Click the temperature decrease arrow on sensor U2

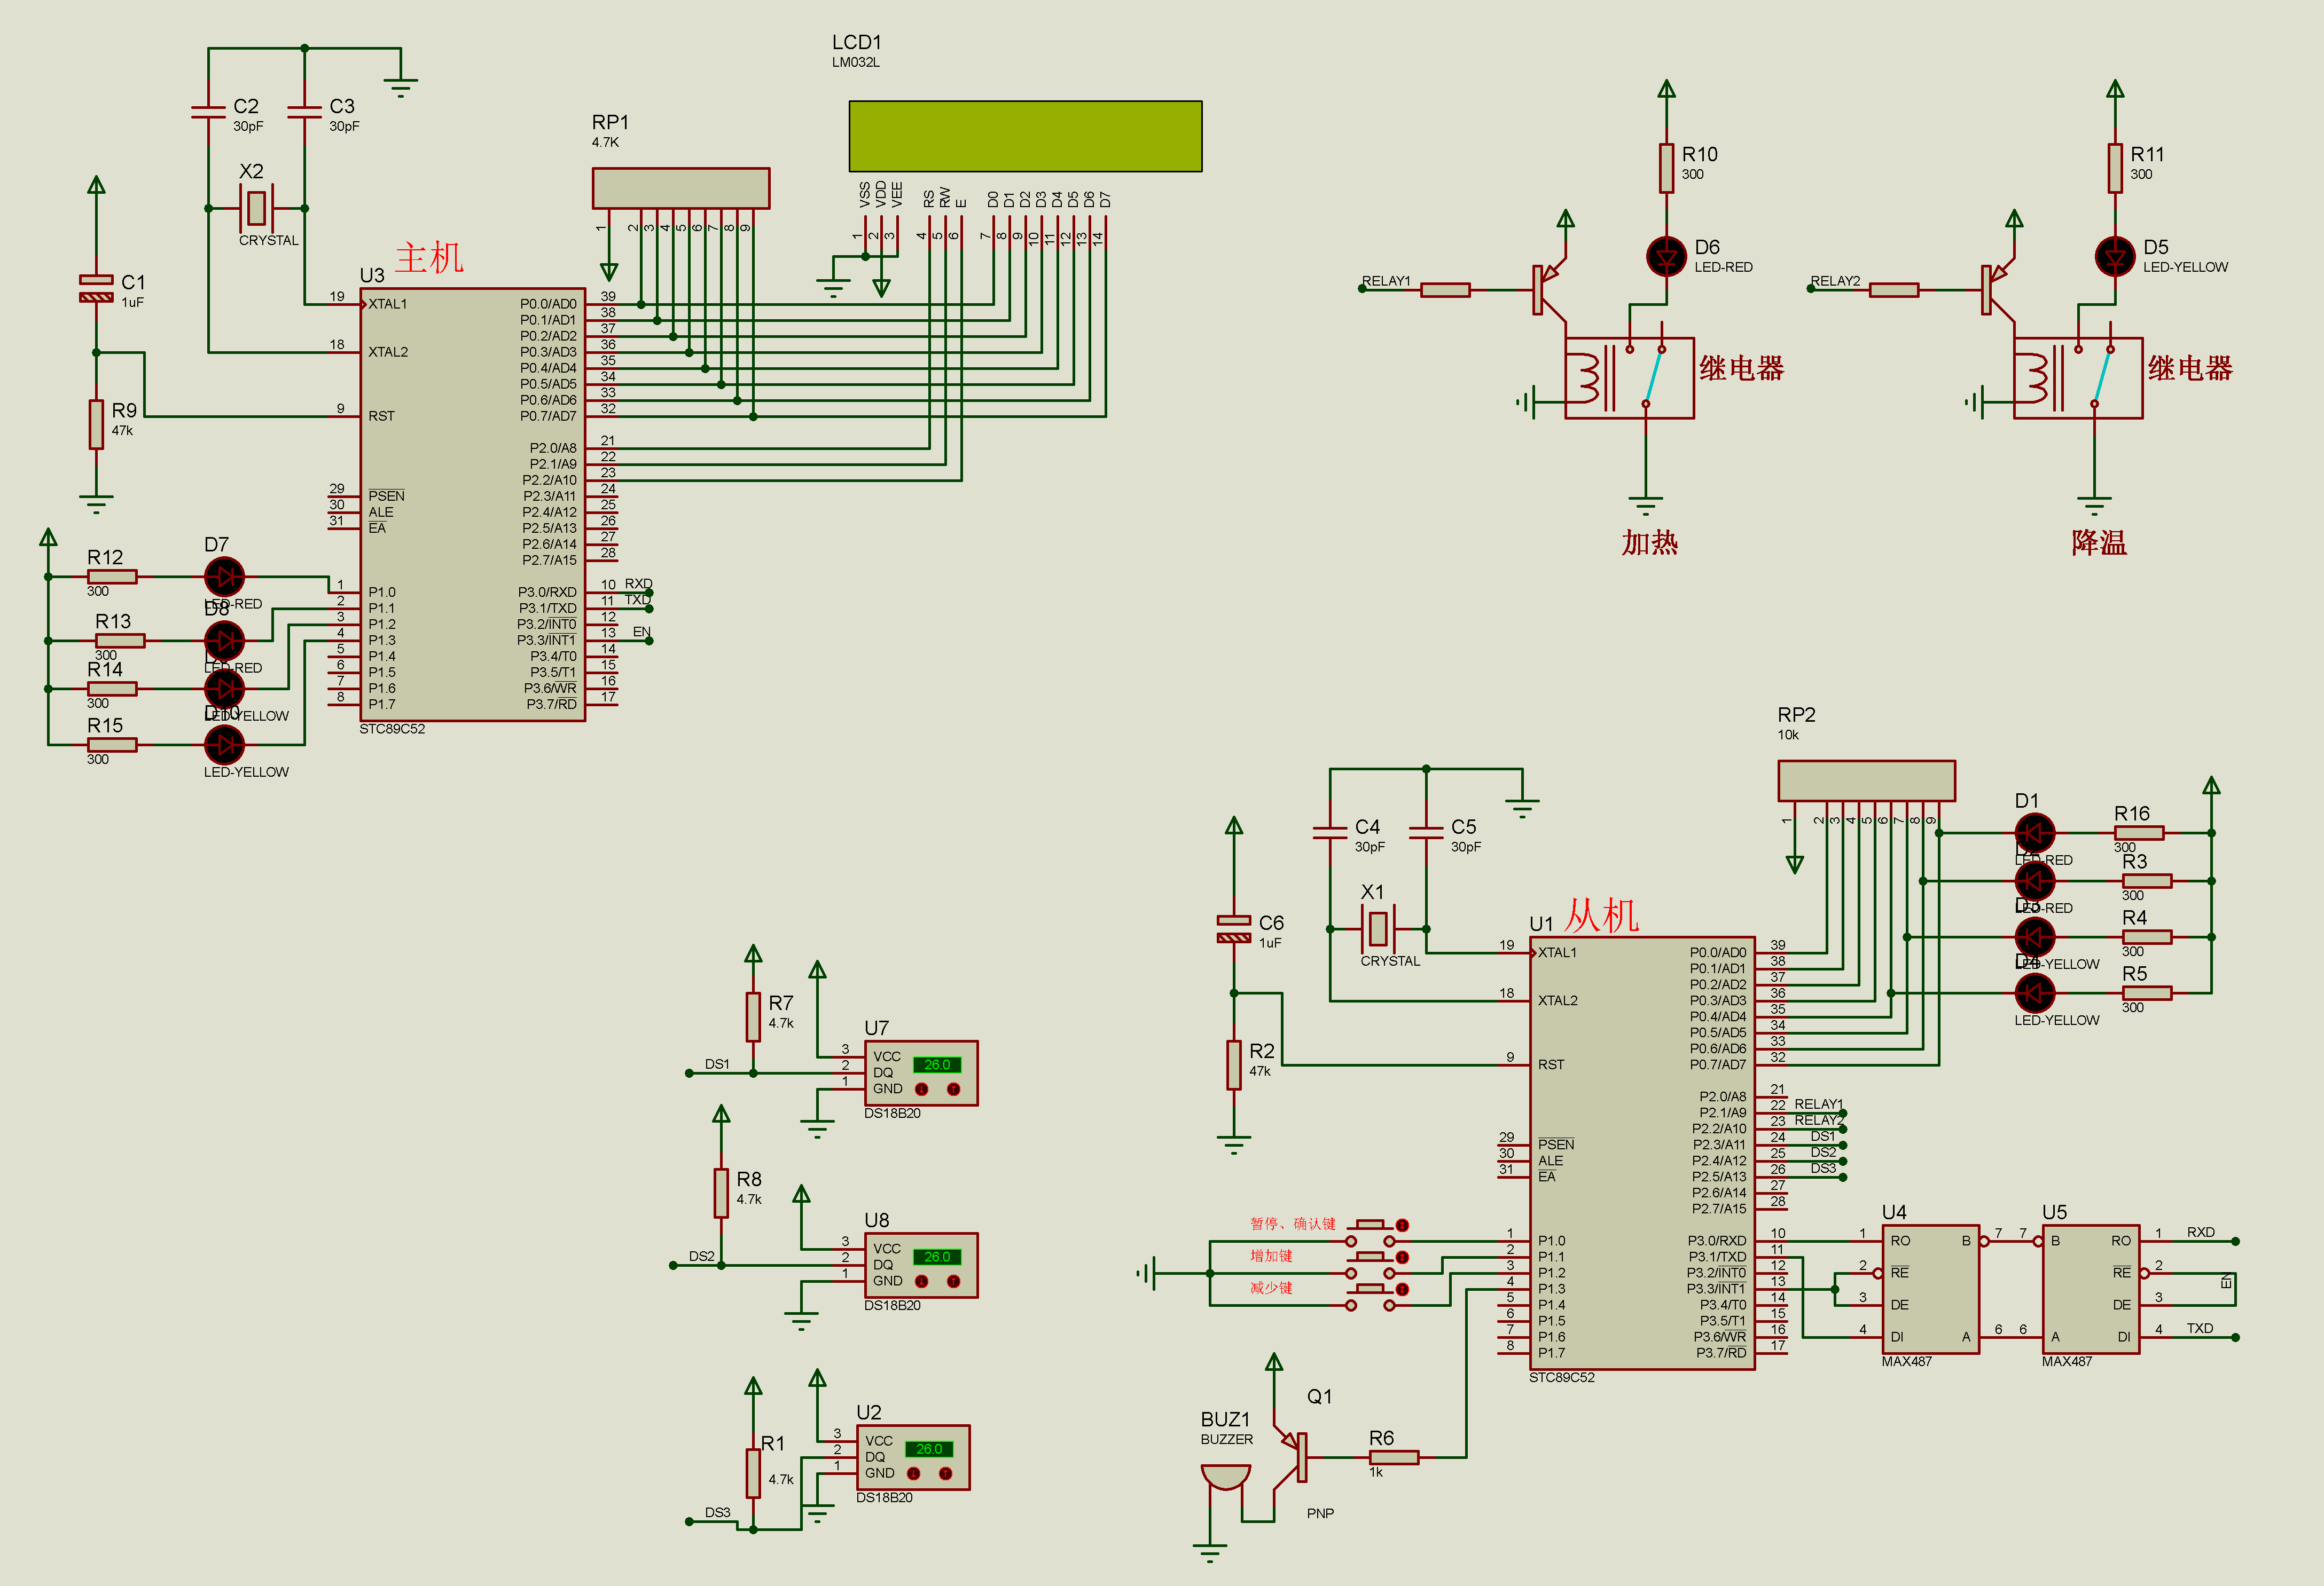(x=913, y=1473)
